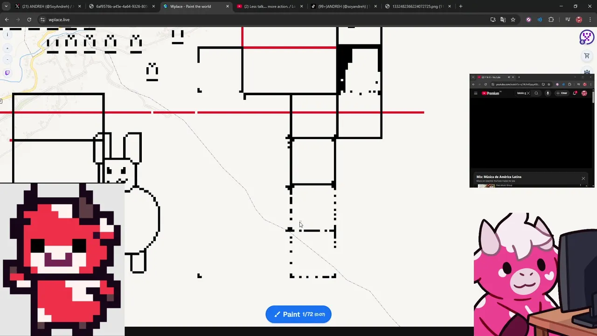
Task: Open site information icon beside wplace.live
Action: pos(42,20)
